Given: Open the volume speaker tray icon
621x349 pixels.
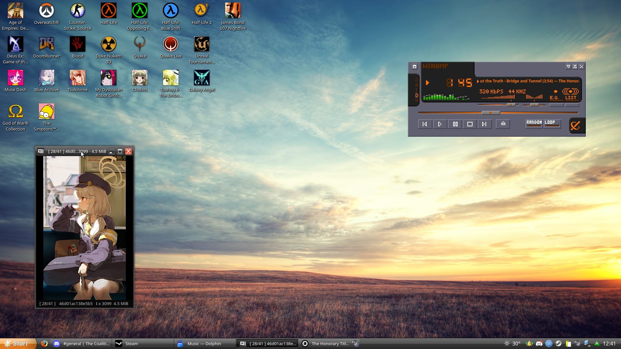Looking at the screenshot, I should click(578, 344).
